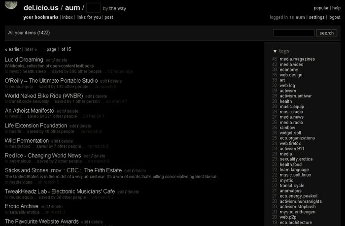
Task: Click saved by 132 other people
Action: (x=64, y=87)
